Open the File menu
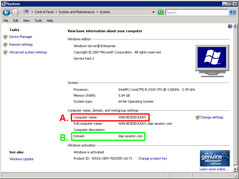The width and height of the screenshot is (239, 179). click(x=6, y=21)
